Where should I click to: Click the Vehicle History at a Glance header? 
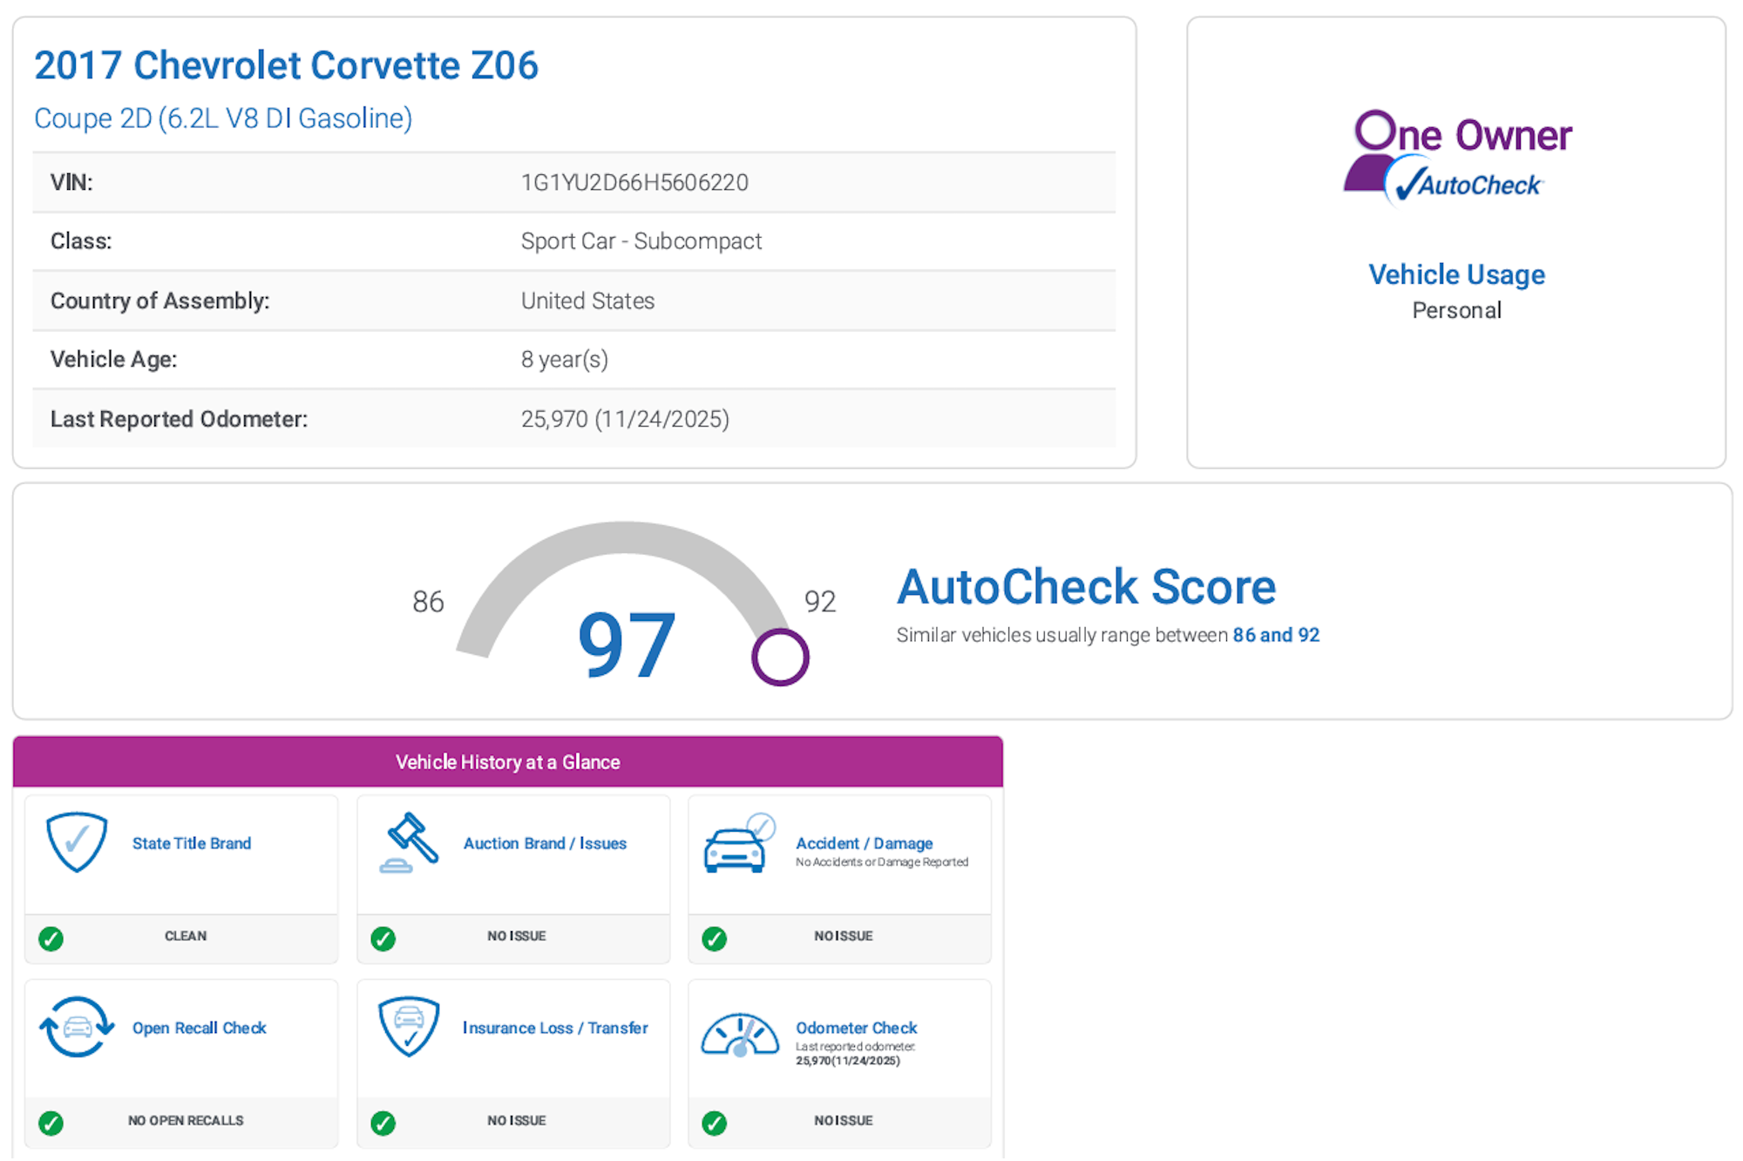coord(508,762)
